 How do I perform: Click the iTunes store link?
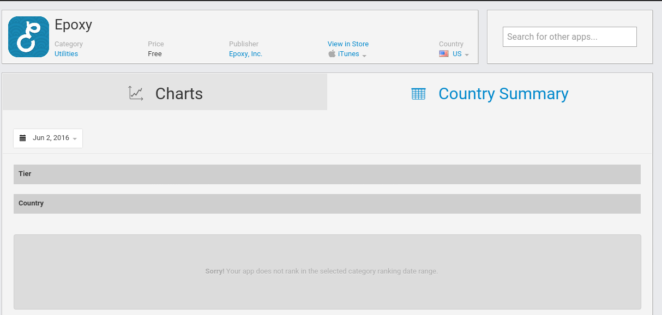[348, 53]
